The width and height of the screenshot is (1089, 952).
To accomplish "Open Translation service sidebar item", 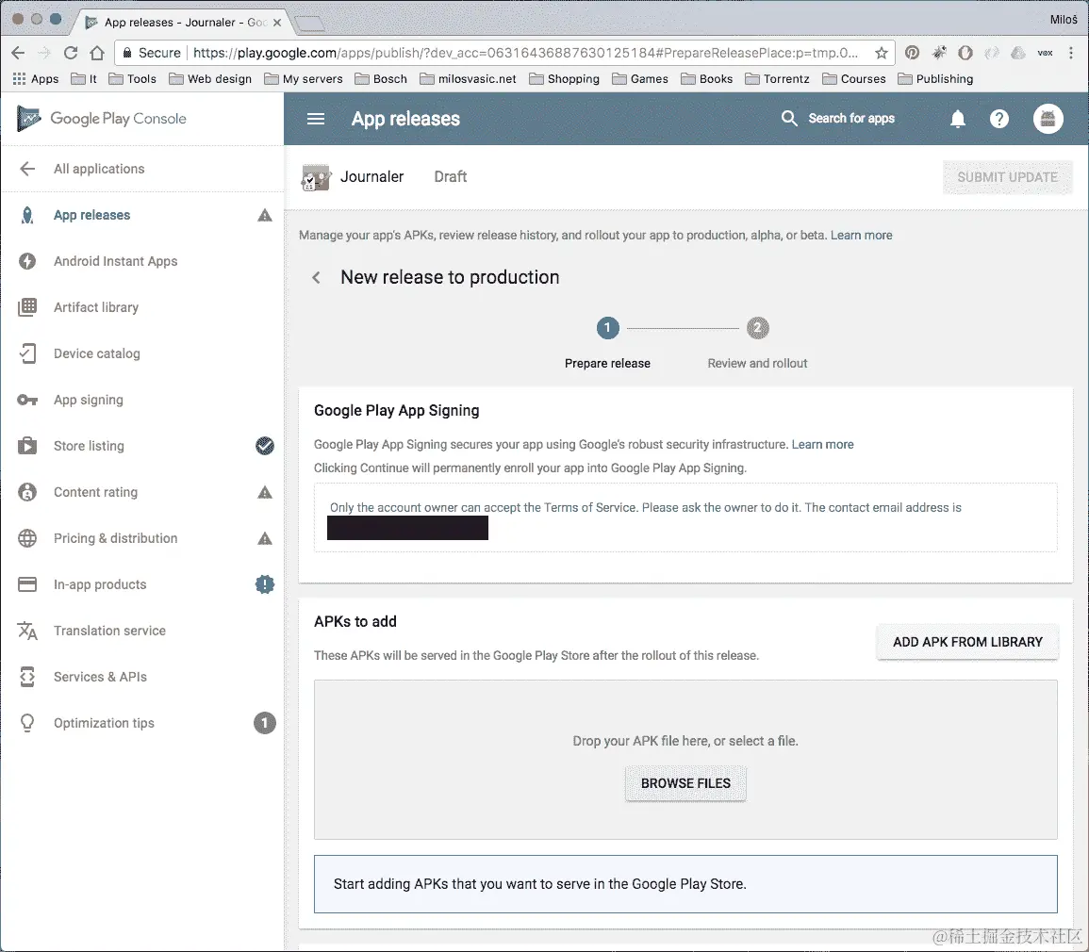I will (141, 631).
